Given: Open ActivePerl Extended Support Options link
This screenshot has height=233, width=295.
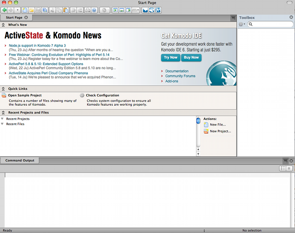Looking at the screenshot, I should (46, 64).
